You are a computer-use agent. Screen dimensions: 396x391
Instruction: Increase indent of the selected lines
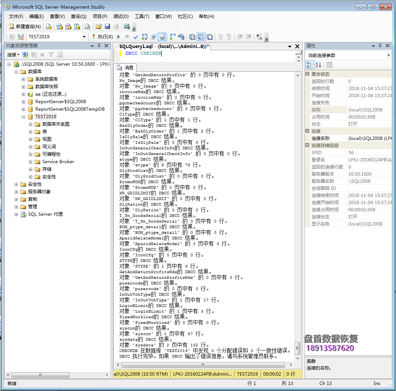pos(249,37)
